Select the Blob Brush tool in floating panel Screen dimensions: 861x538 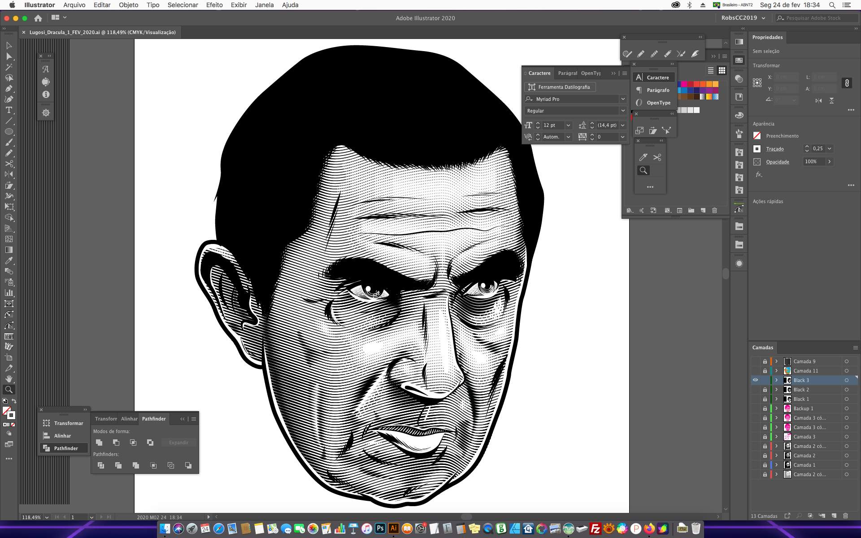pyautogui.click(x=627, y=54)
